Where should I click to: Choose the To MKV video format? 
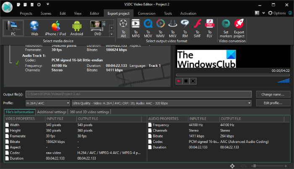(172, 28)
